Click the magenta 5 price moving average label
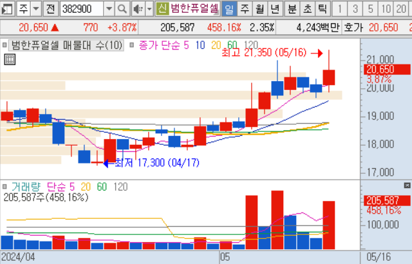412x264 pixels. tap(186, 45)
